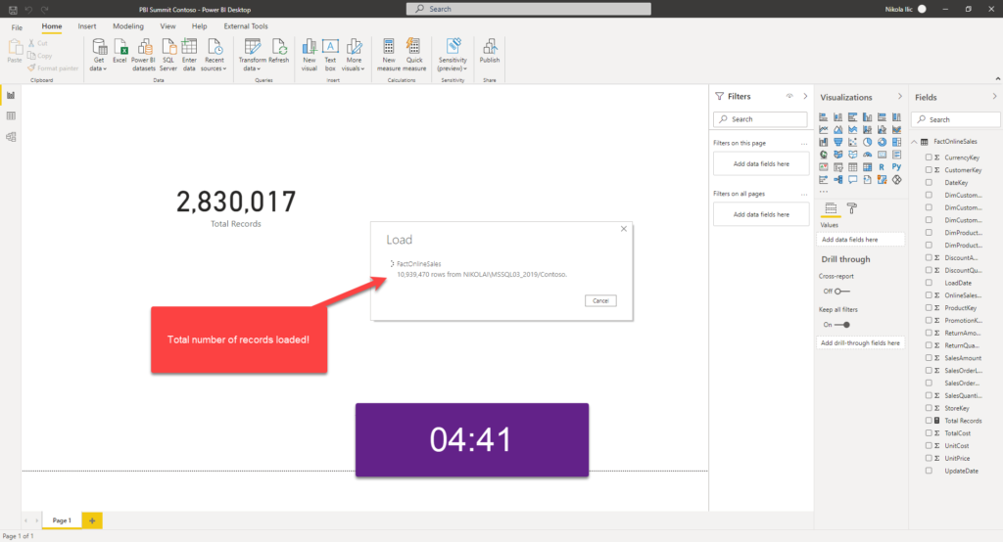Open Model view in left sidebar
Viewport: 1003px width, 542px height.
pyautogui.click(x=11, y=137)
